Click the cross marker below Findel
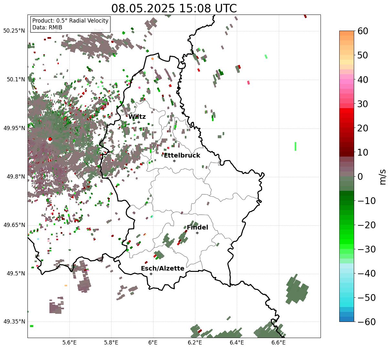The image size is (390, 349). click(x=197, y=233)
